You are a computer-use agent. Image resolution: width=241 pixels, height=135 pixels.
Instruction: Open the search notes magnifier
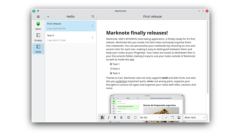coord(93,17)
